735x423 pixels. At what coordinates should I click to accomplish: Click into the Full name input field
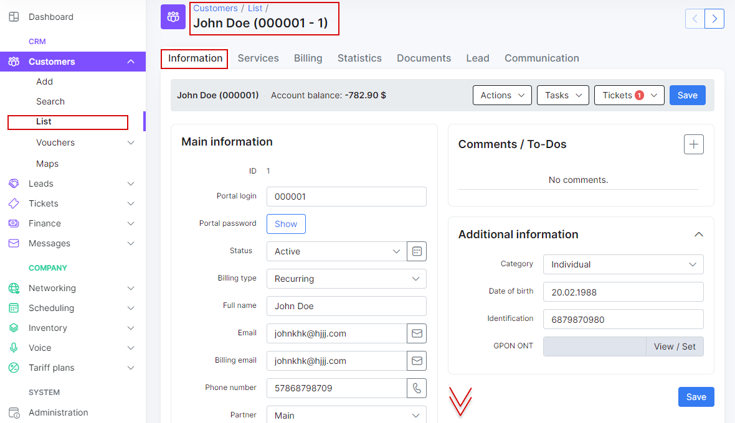click(x=346, y=306)
